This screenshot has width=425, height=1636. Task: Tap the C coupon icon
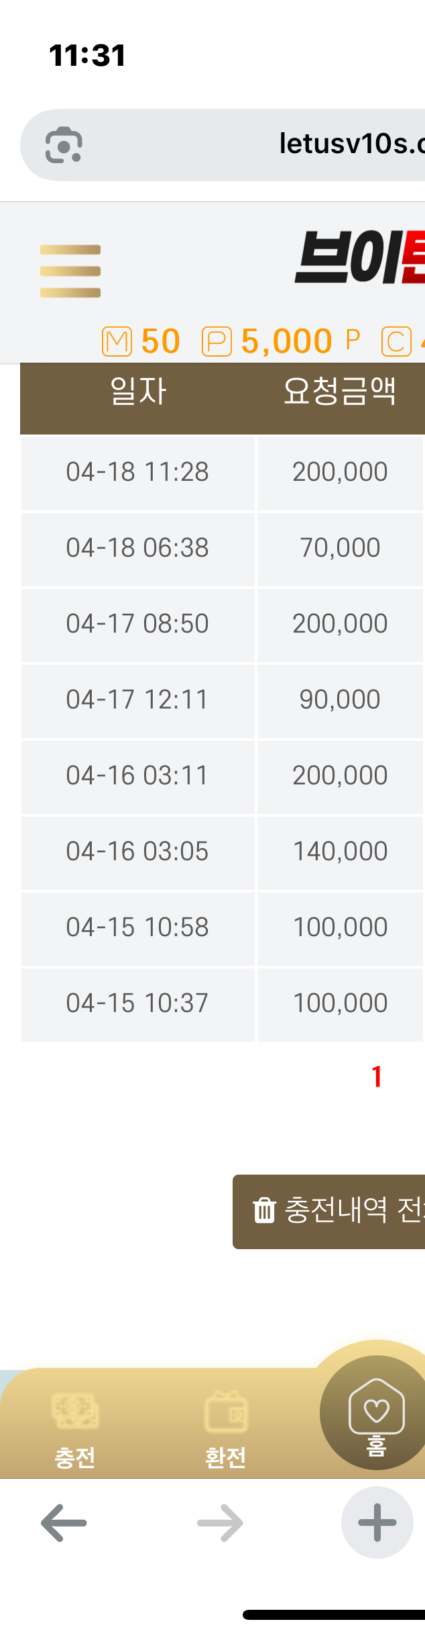pyautogui.click(x=396, y=341)
